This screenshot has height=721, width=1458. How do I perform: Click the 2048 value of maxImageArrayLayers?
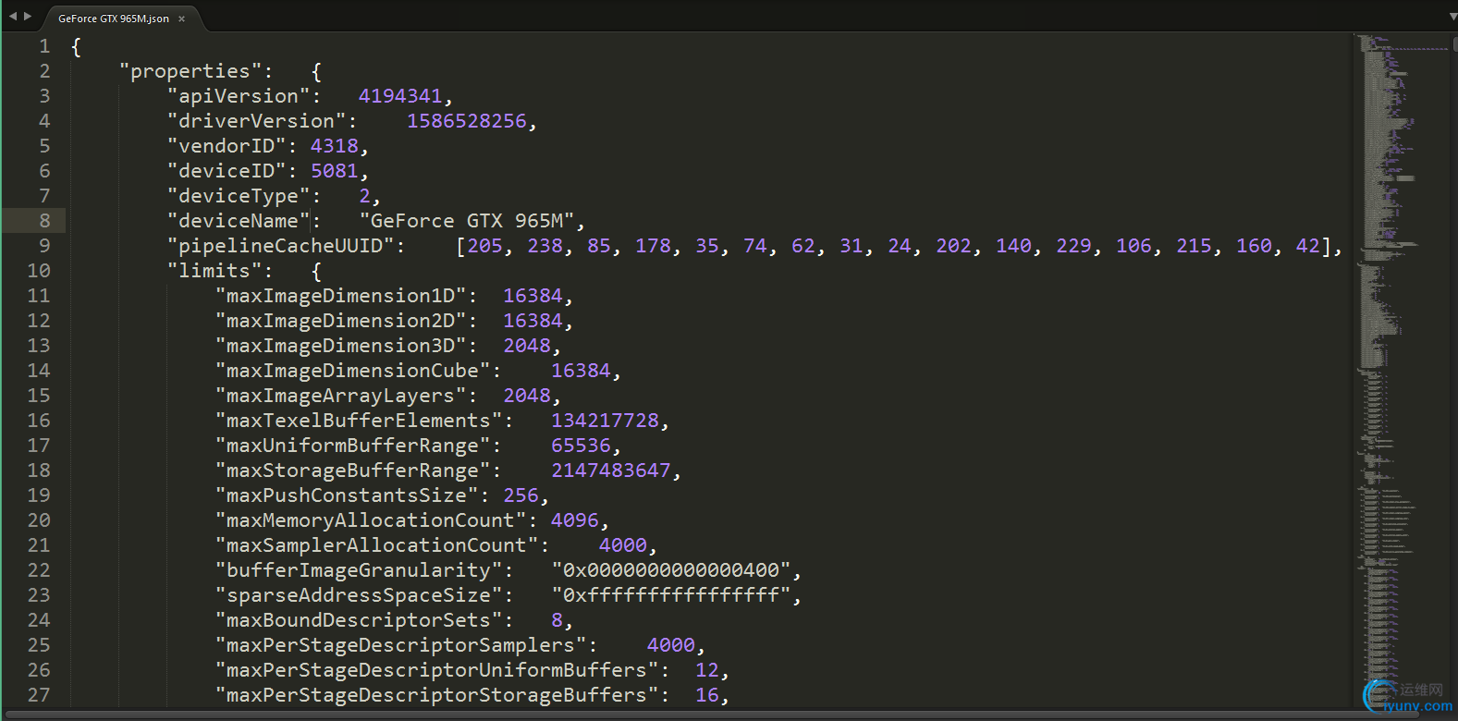tap(527, 396)
